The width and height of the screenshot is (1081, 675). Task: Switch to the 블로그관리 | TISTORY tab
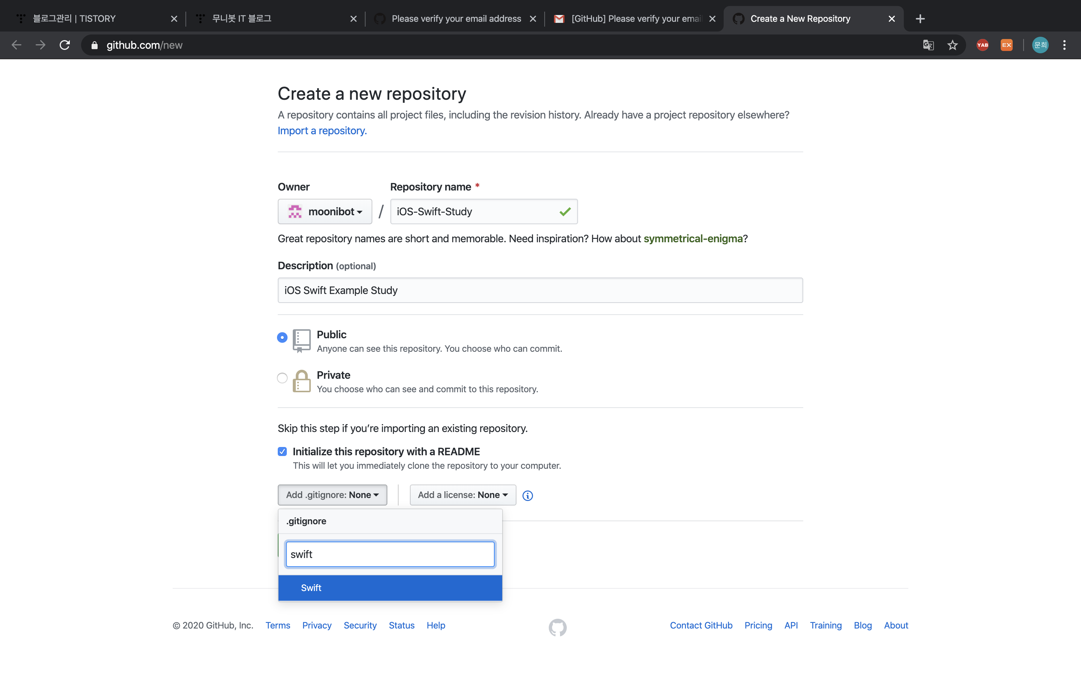point(74,19)
